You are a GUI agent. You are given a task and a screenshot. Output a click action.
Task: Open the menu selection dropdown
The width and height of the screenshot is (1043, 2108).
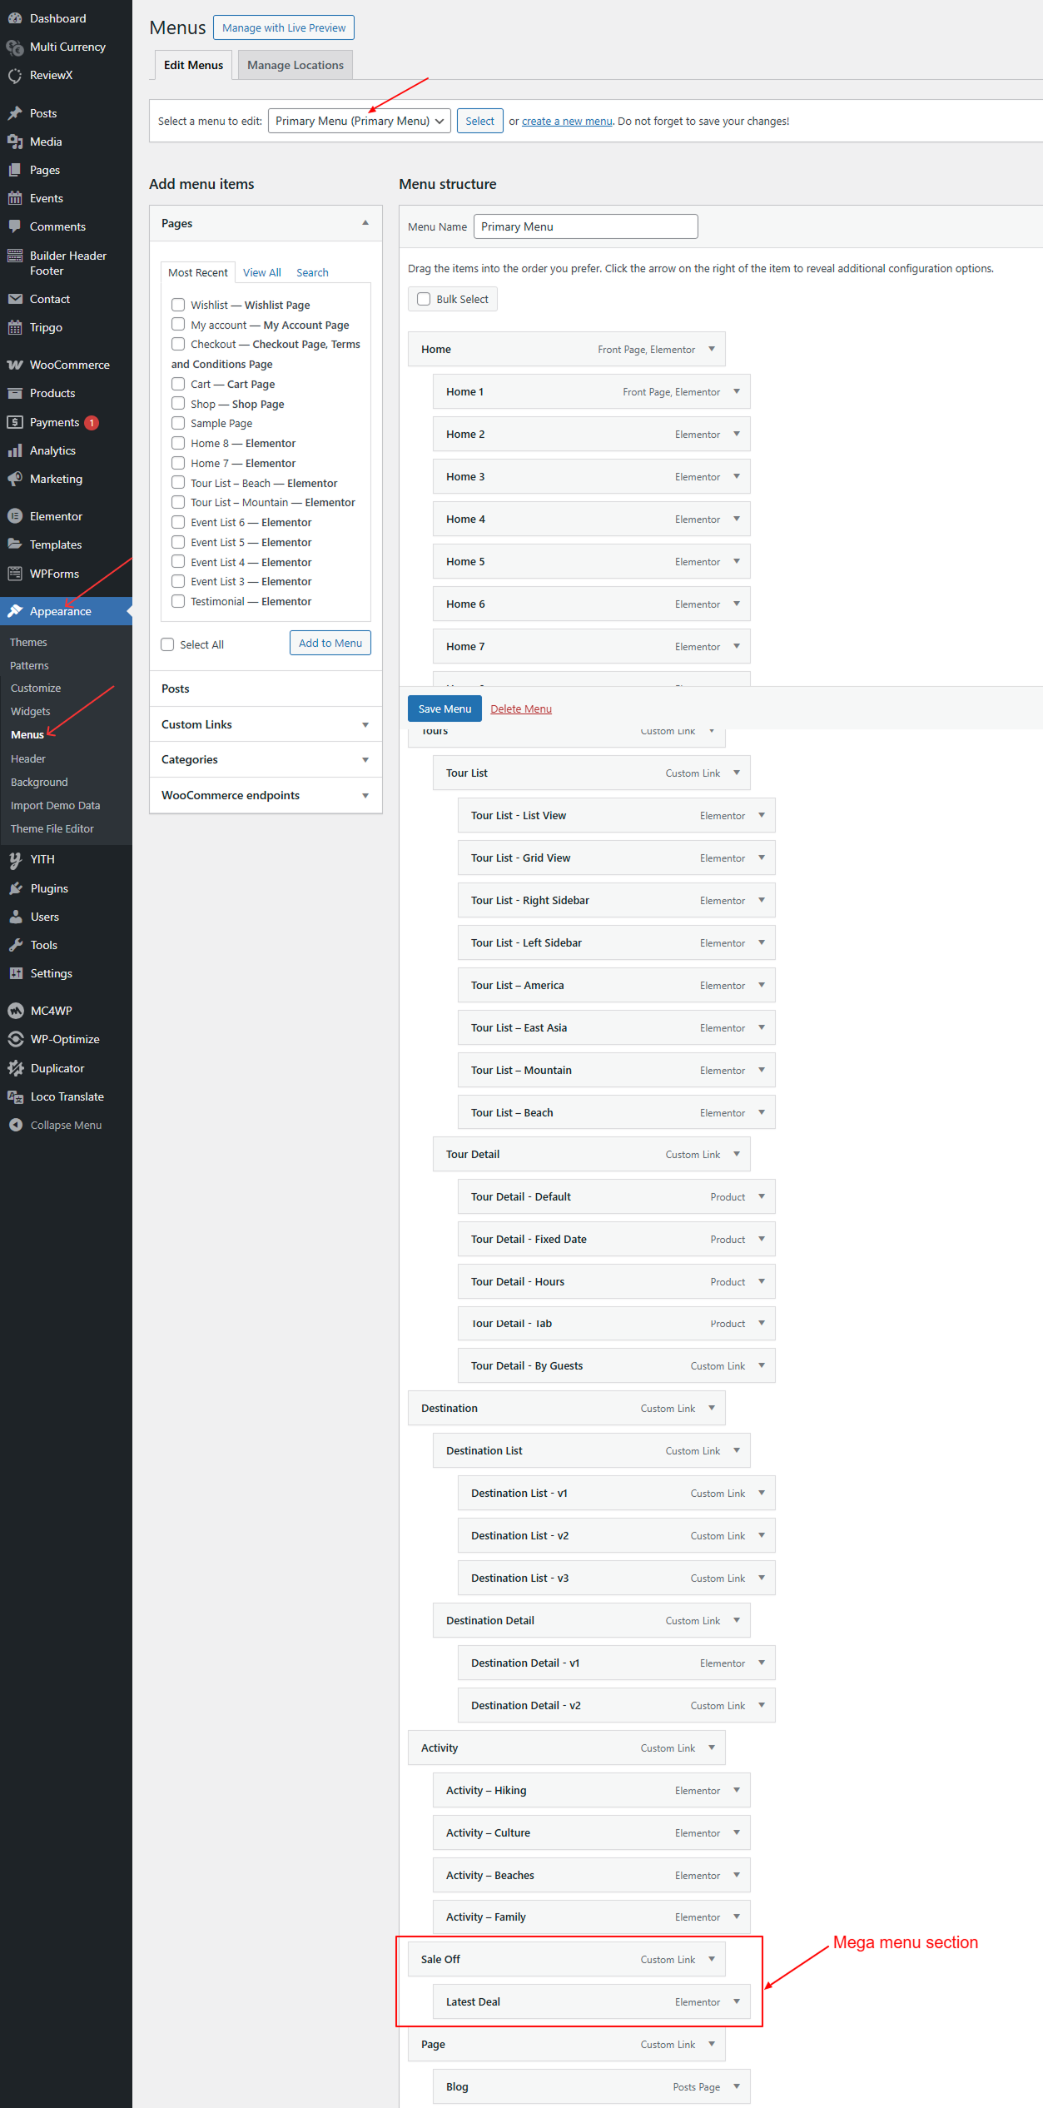click(360, 121)
